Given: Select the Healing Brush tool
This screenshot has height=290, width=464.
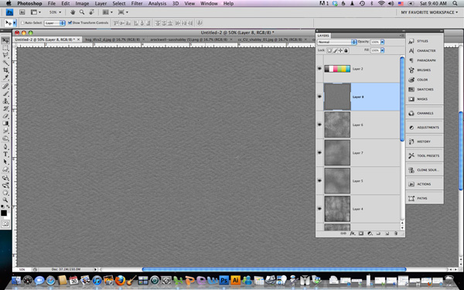Looking at the screenshot, I should click(x=5, y=87).
